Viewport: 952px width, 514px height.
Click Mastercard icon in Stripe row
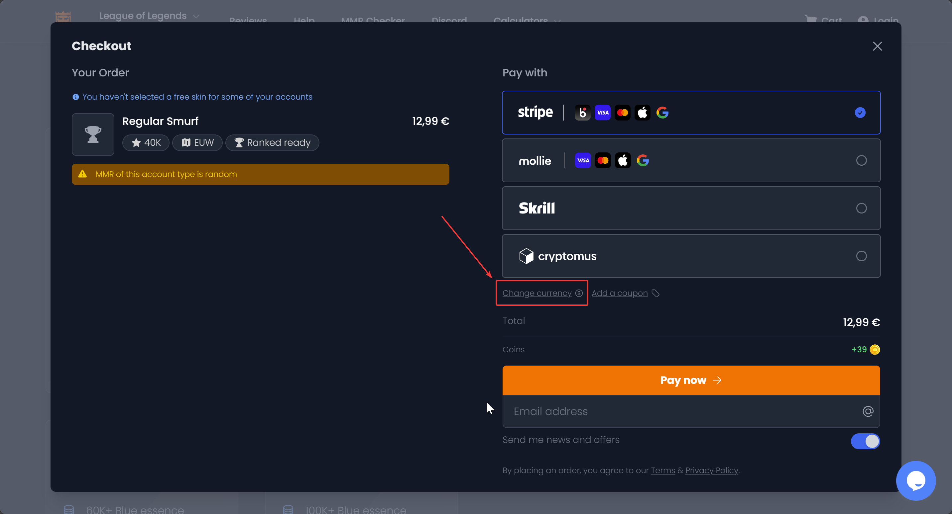click(x=622, y=113)
